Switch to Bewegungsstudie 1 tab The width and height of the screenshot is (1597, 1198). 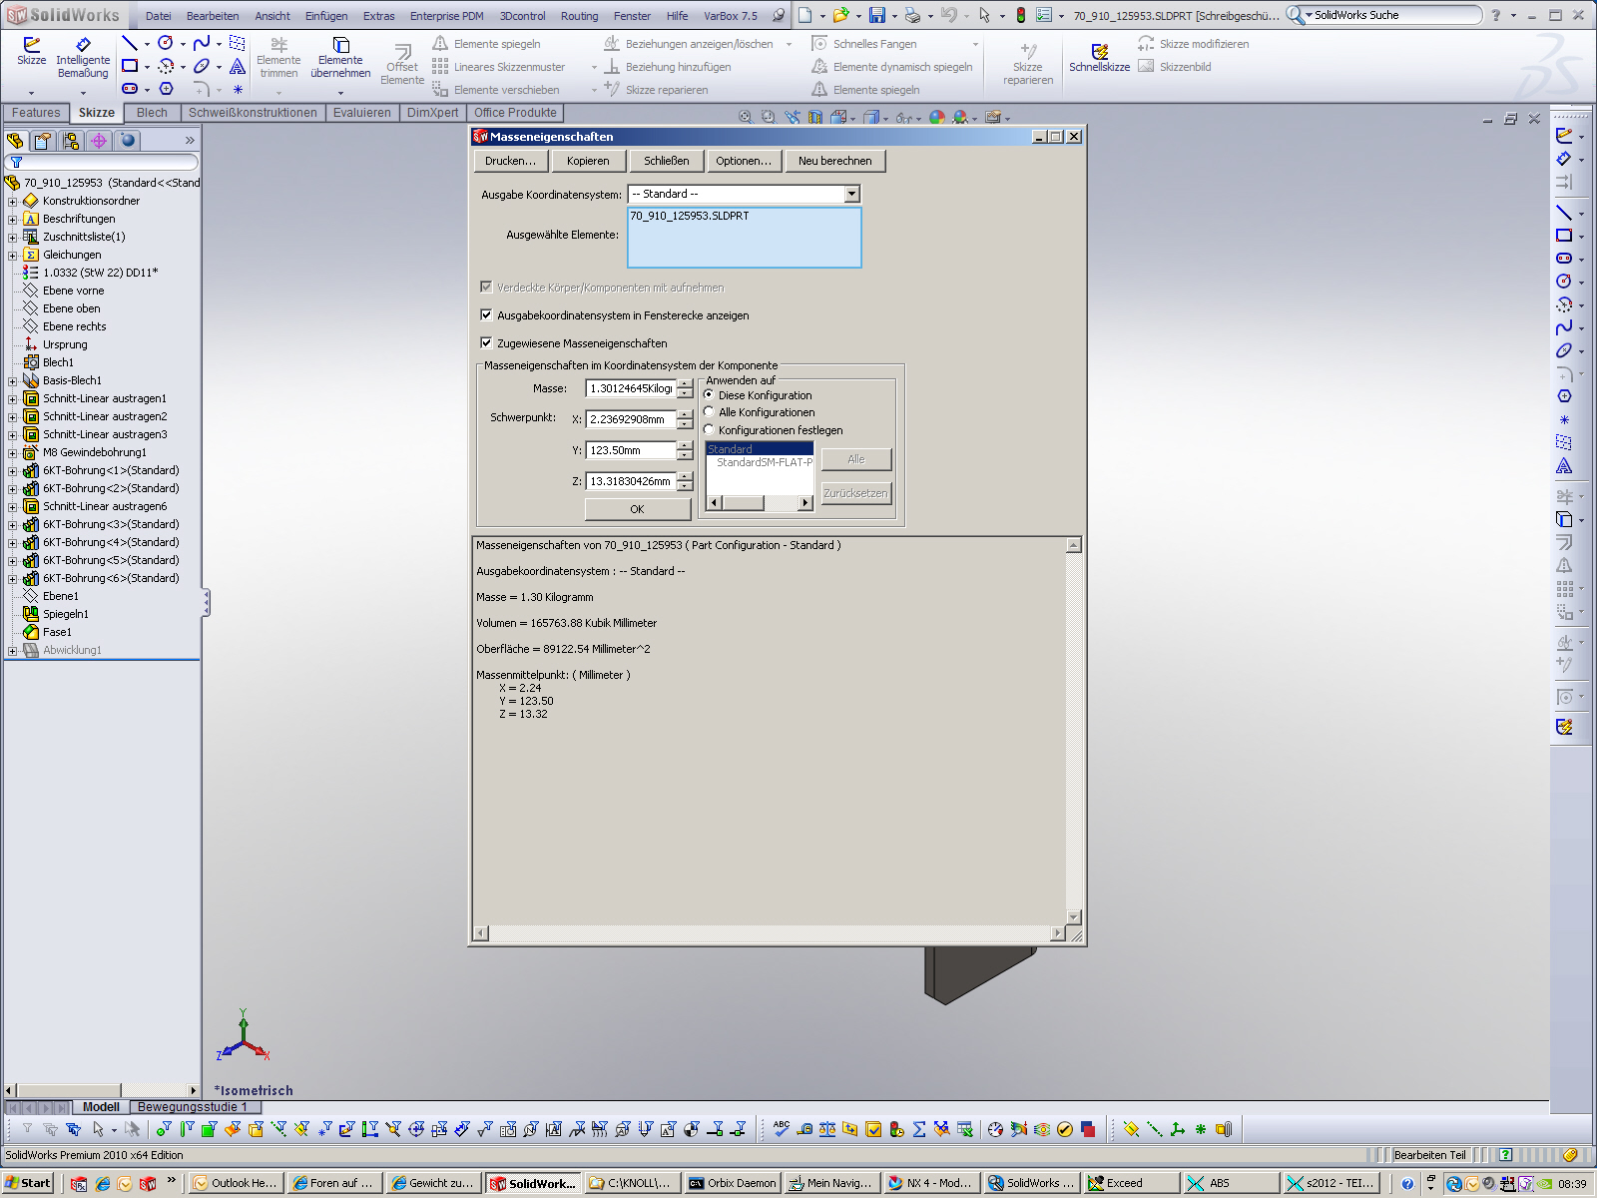(193, 1107)
